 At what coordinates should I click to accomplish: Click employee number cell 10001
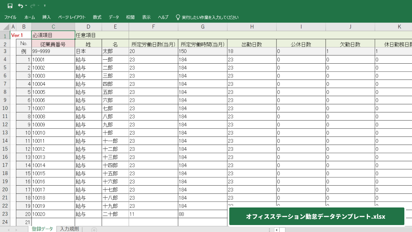tap(53, 60)
